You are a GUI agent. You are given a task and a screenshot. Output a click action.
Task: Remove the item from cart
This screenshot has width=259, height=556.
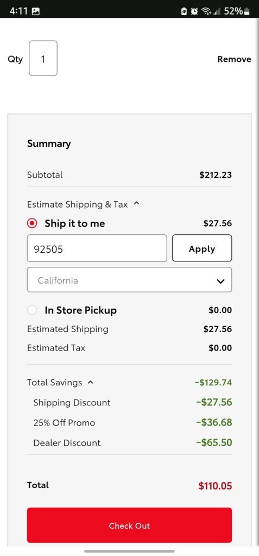pyautogui.click(x=234, y=59)
